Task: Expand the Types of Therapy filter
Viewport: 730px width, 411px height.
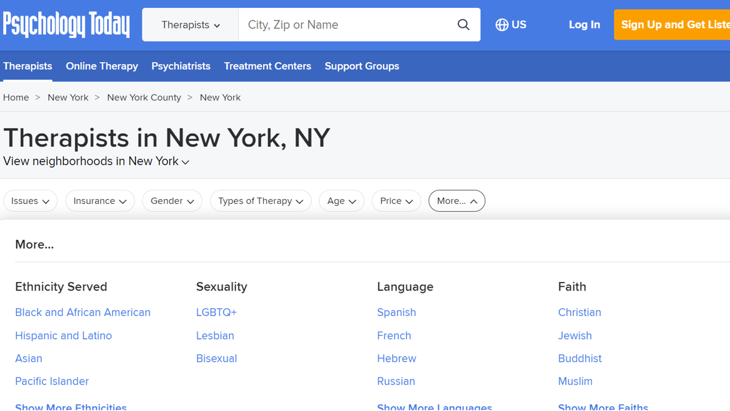Action: pos(260,201)
